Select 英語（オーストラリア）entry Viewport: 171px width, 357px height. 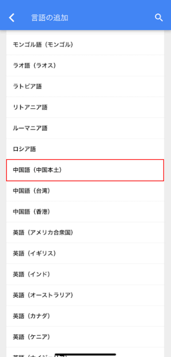(x=85, y=295)
